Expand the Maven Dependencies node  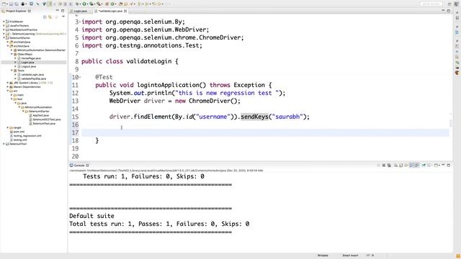pos(8,87)
